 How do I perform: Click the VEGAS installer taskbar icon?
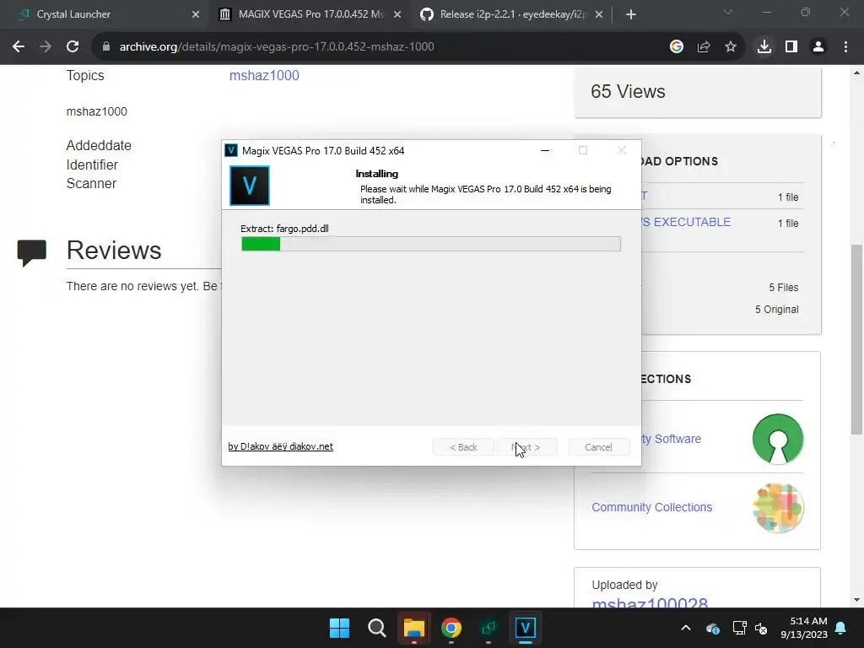pos(526,628)
